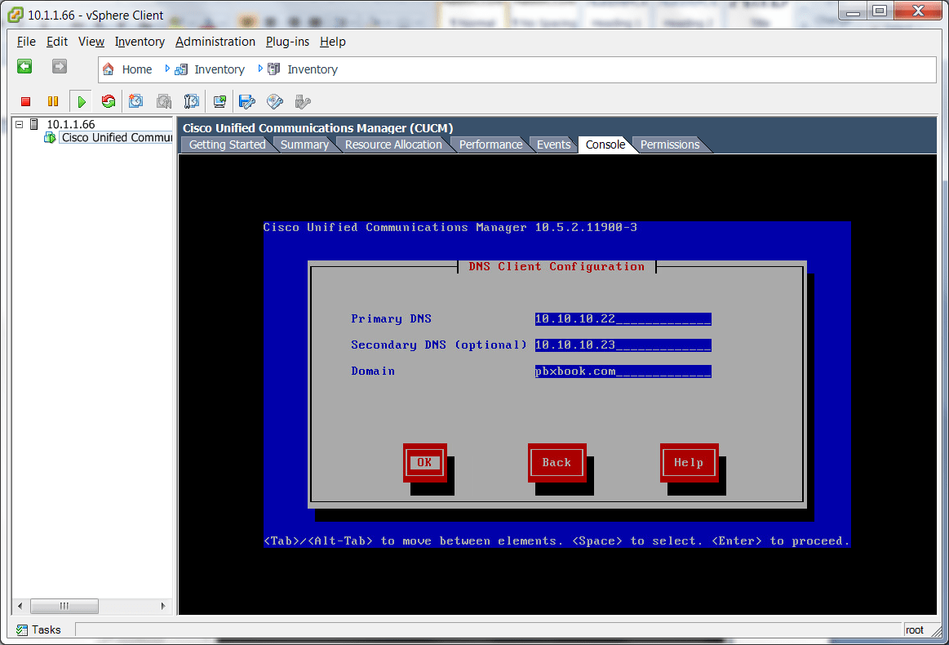Click the Primary DNS input field
949x645 pixels.
(623, 319)
